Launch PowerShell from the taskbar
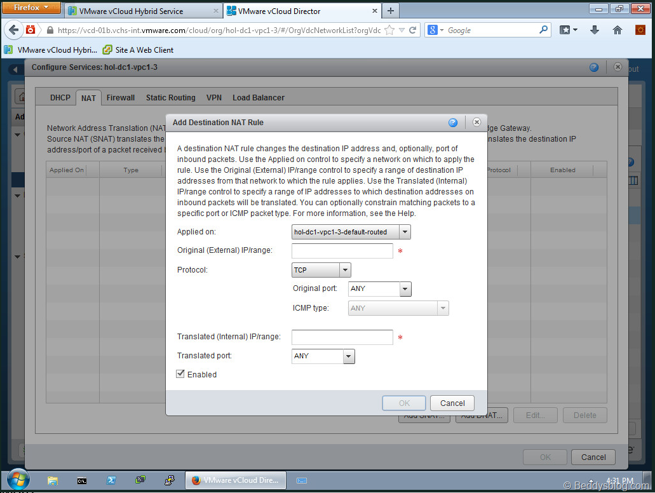The height and width of the screenshot is (493, 655). pyautogui.click(x=111, y=480)
